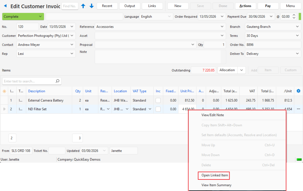Go to previous record with up arrow
Image resolution: width=303 pixels, height=191 pixels.
83,6
